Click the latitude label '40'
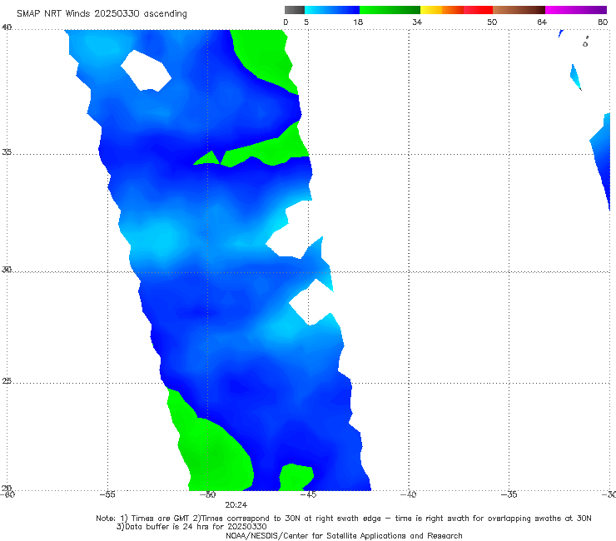 [7, 27]
